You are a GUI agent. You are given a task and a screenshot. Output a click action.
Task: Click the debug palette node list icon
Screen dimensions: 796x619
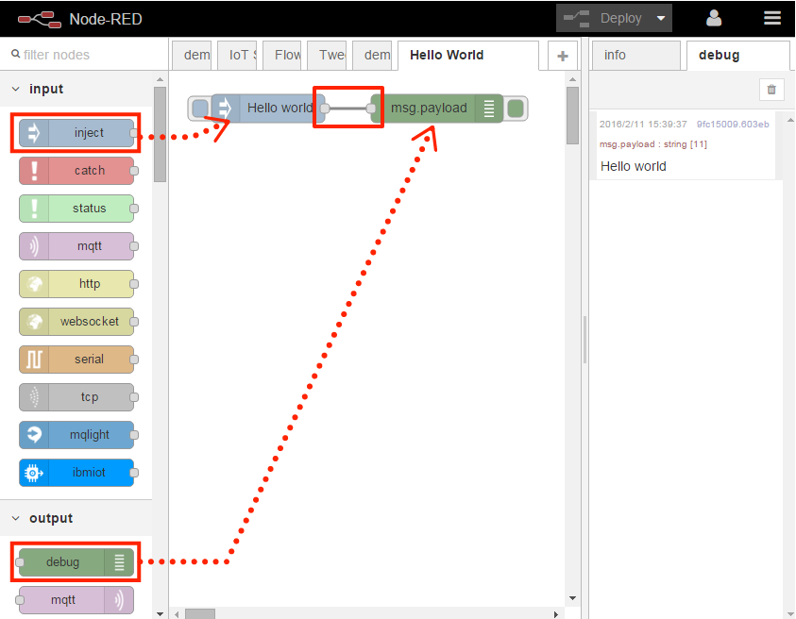point(119,562)
